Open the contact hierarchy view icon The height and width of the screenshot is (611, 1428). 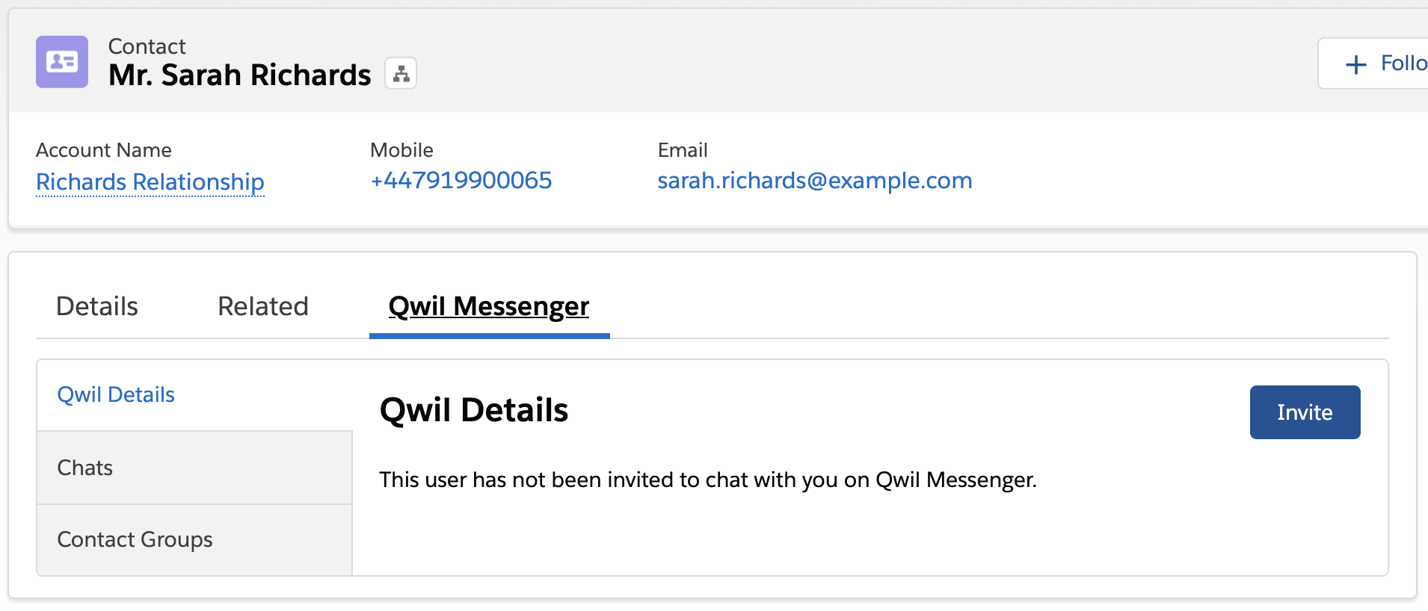tap(401, 73)
